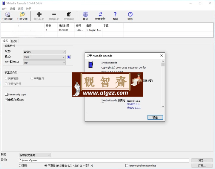Close the About XMedia Recode dialog
Screen dimensions: 215x169
click(x=162, y=56)
